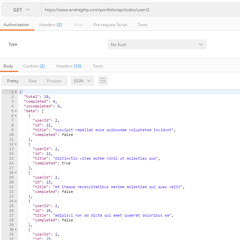Click the "id": 22 line
Viewport: 240px width, 240px height.
43,154
